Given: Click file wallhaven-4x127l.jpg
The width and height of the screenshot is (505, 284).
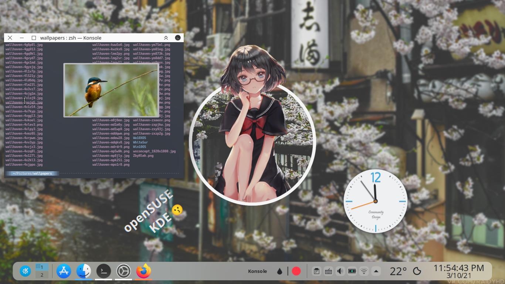Looking at the screenshot, I should coord(24,156).
